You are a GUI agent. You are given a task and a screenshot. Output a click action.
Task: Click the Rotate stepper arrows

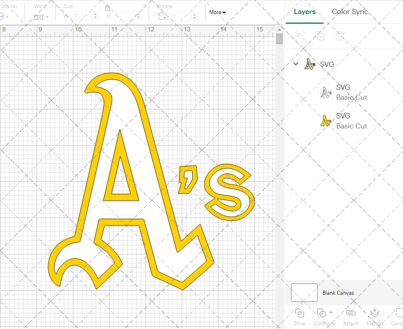pyautogui.click(x=195, y=16)
